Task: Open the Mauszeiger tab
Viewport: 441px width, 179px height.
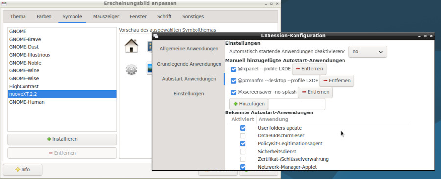Action: click(106, 17)
